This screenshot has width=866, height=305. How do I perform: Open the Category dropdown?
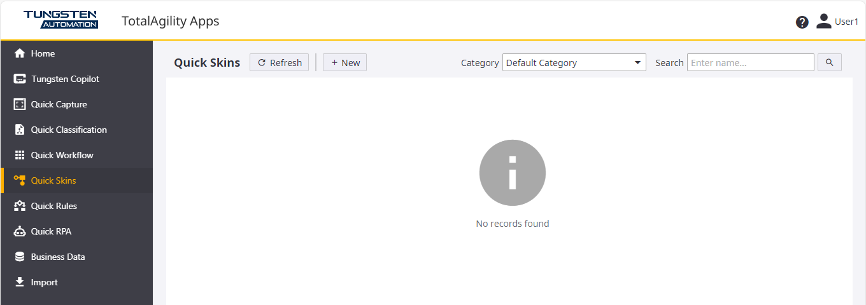[574, 62]
